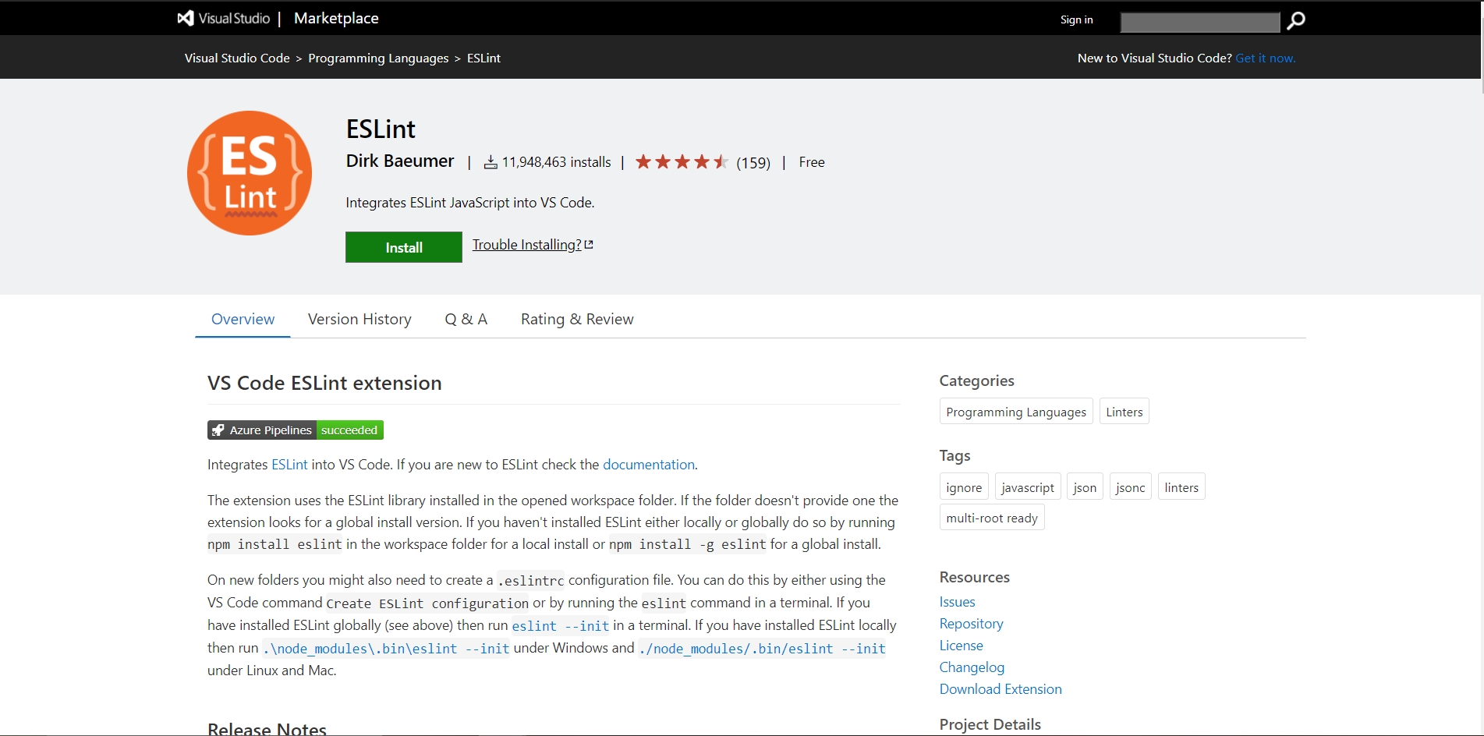Click the ignore tag
The height and width of the screenshot is (736, 1484).
tap(964, 487)
